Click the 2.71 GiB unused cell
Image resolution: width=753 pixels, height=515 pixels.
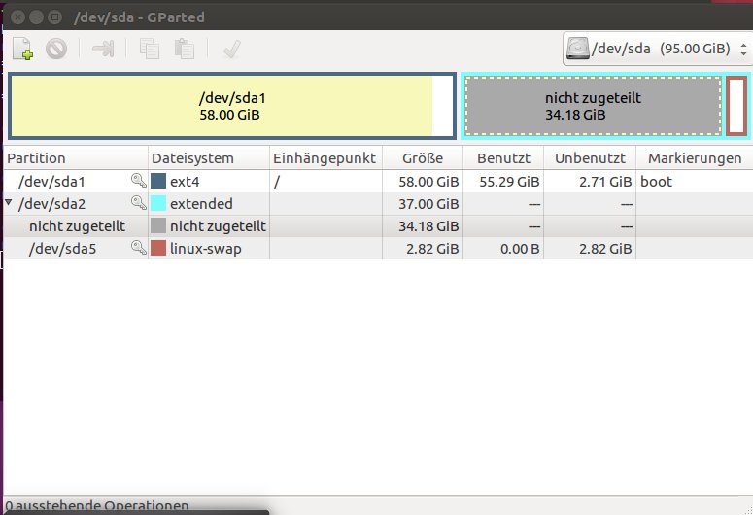(x=605, y=182)
